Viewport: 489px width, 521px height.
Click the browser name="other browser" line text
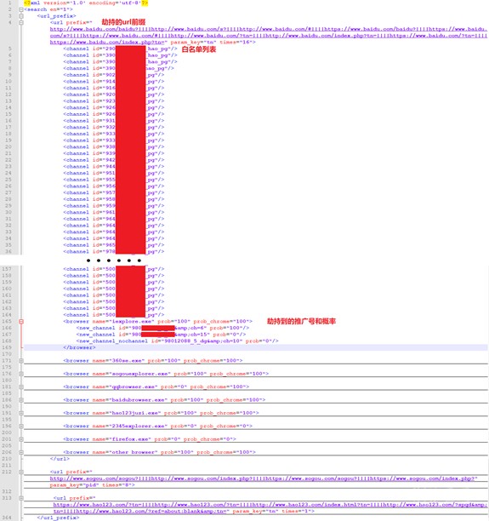159,452
